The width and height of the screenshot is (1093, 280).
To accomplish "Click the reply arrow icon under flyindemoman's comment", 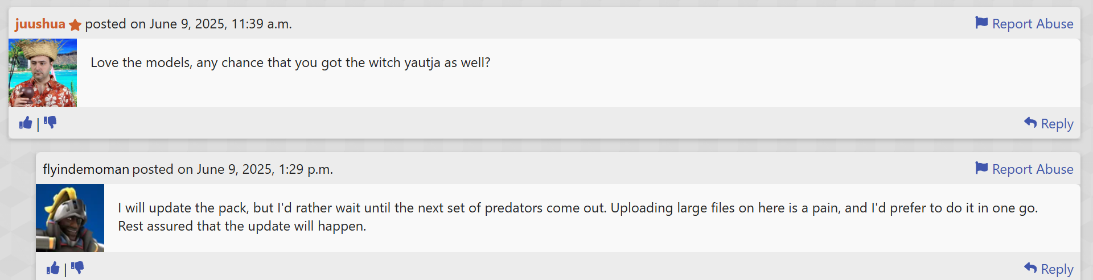I will tap(1030, 268).
